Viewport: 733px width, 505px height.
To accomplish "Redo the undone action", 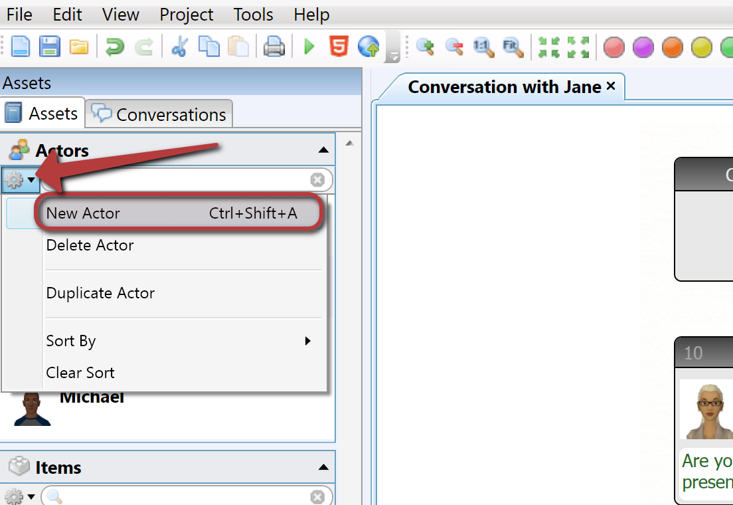I will pyautogui.click(x=144, y=47).
